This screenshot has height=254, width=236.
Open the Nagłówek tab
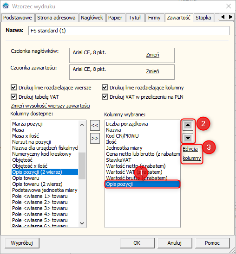[x=92, y=18]
